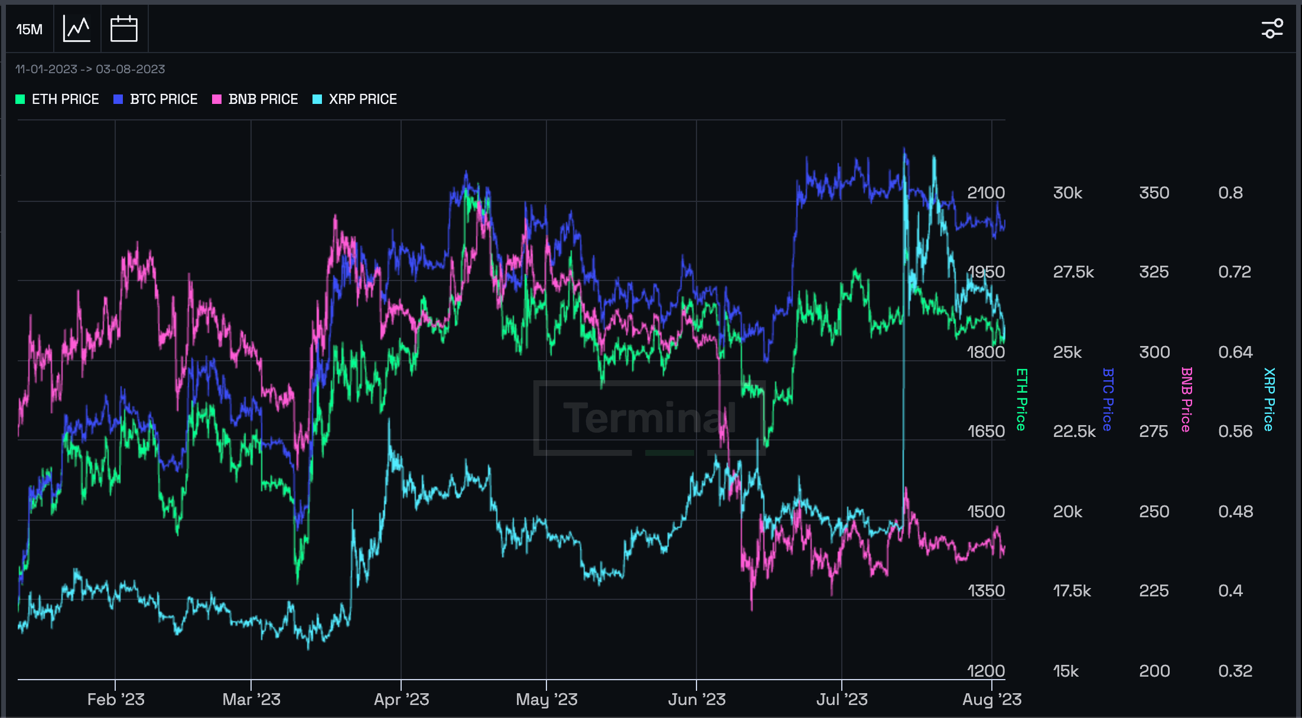The height and width of the screenshot is (718, 1302).
Task: Click the 0.48 XRP axis value
Action: point(1235,512)
